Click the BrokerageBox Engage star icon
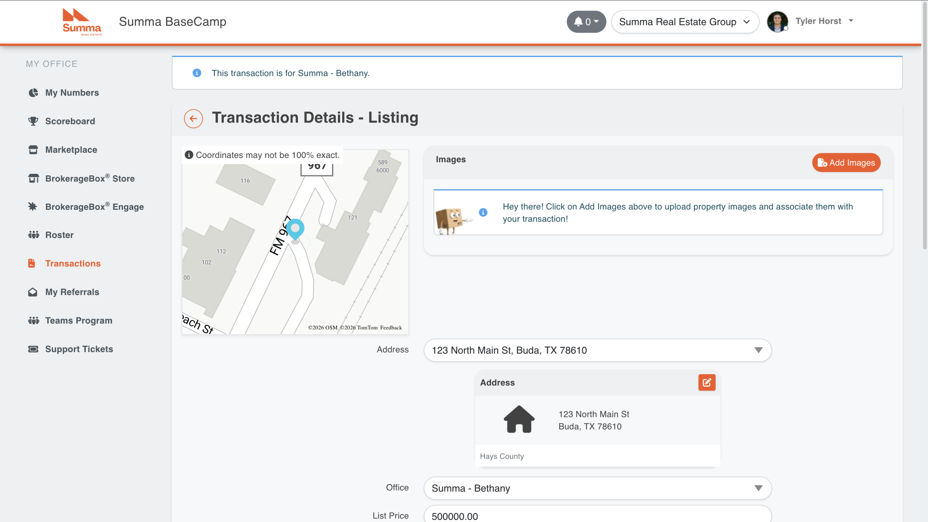The image size is (928, 522). click(33, 206)
